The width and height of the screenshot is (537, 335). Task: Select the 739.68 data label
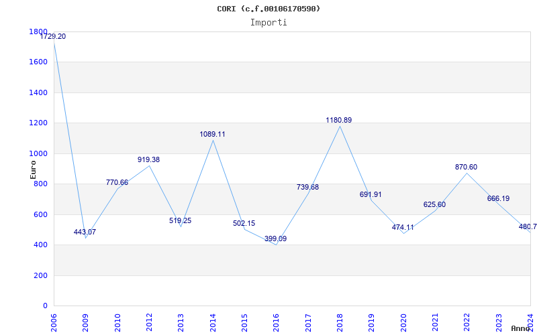(x=307, y=188)
